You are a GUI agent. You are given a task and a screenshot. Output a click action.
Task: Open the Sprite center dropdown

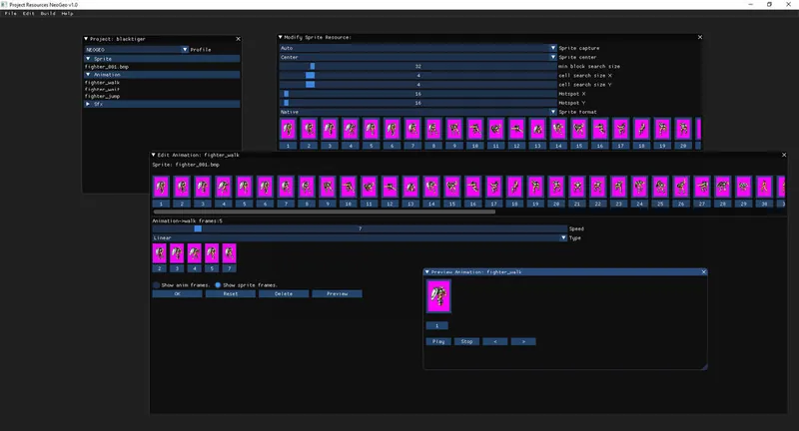tap(417, 57)
